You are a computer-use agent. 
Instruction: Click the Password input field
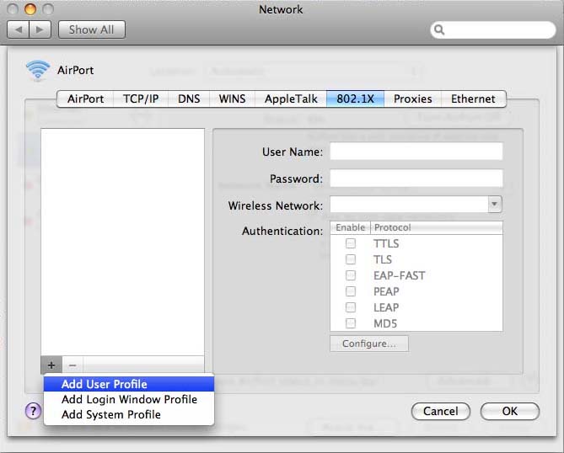point(416,179)
